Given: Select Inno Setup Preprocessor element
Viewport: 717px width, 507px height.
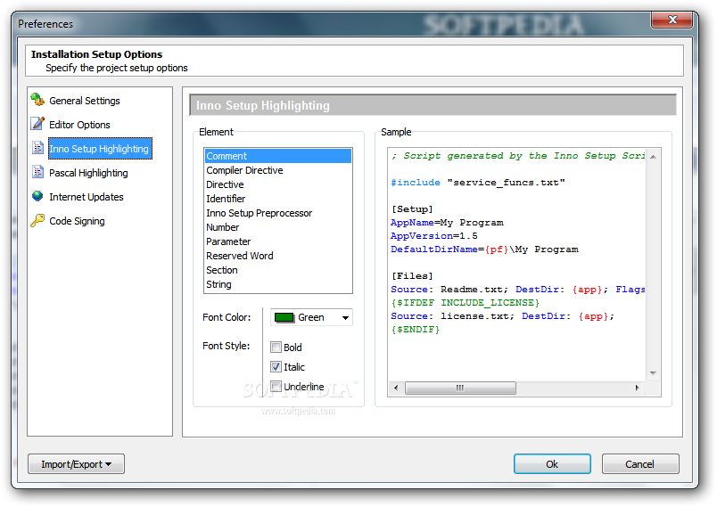Looking at the screenshot, I should 278,213.
